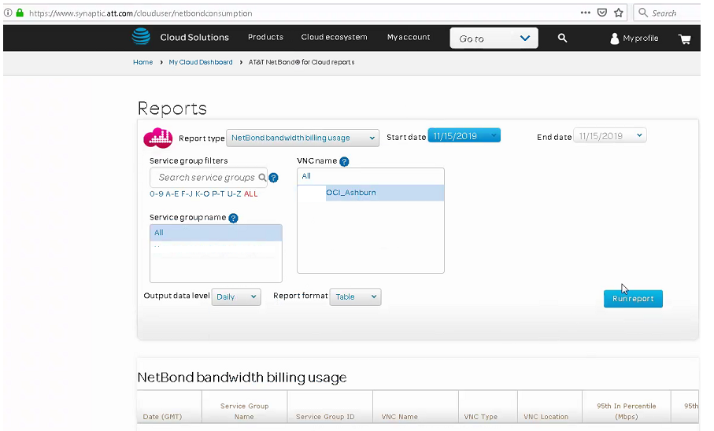Expand the Go to dropdown
This screenshot has height=431, width=714.
pyautogui.click(x=494, y=39)
